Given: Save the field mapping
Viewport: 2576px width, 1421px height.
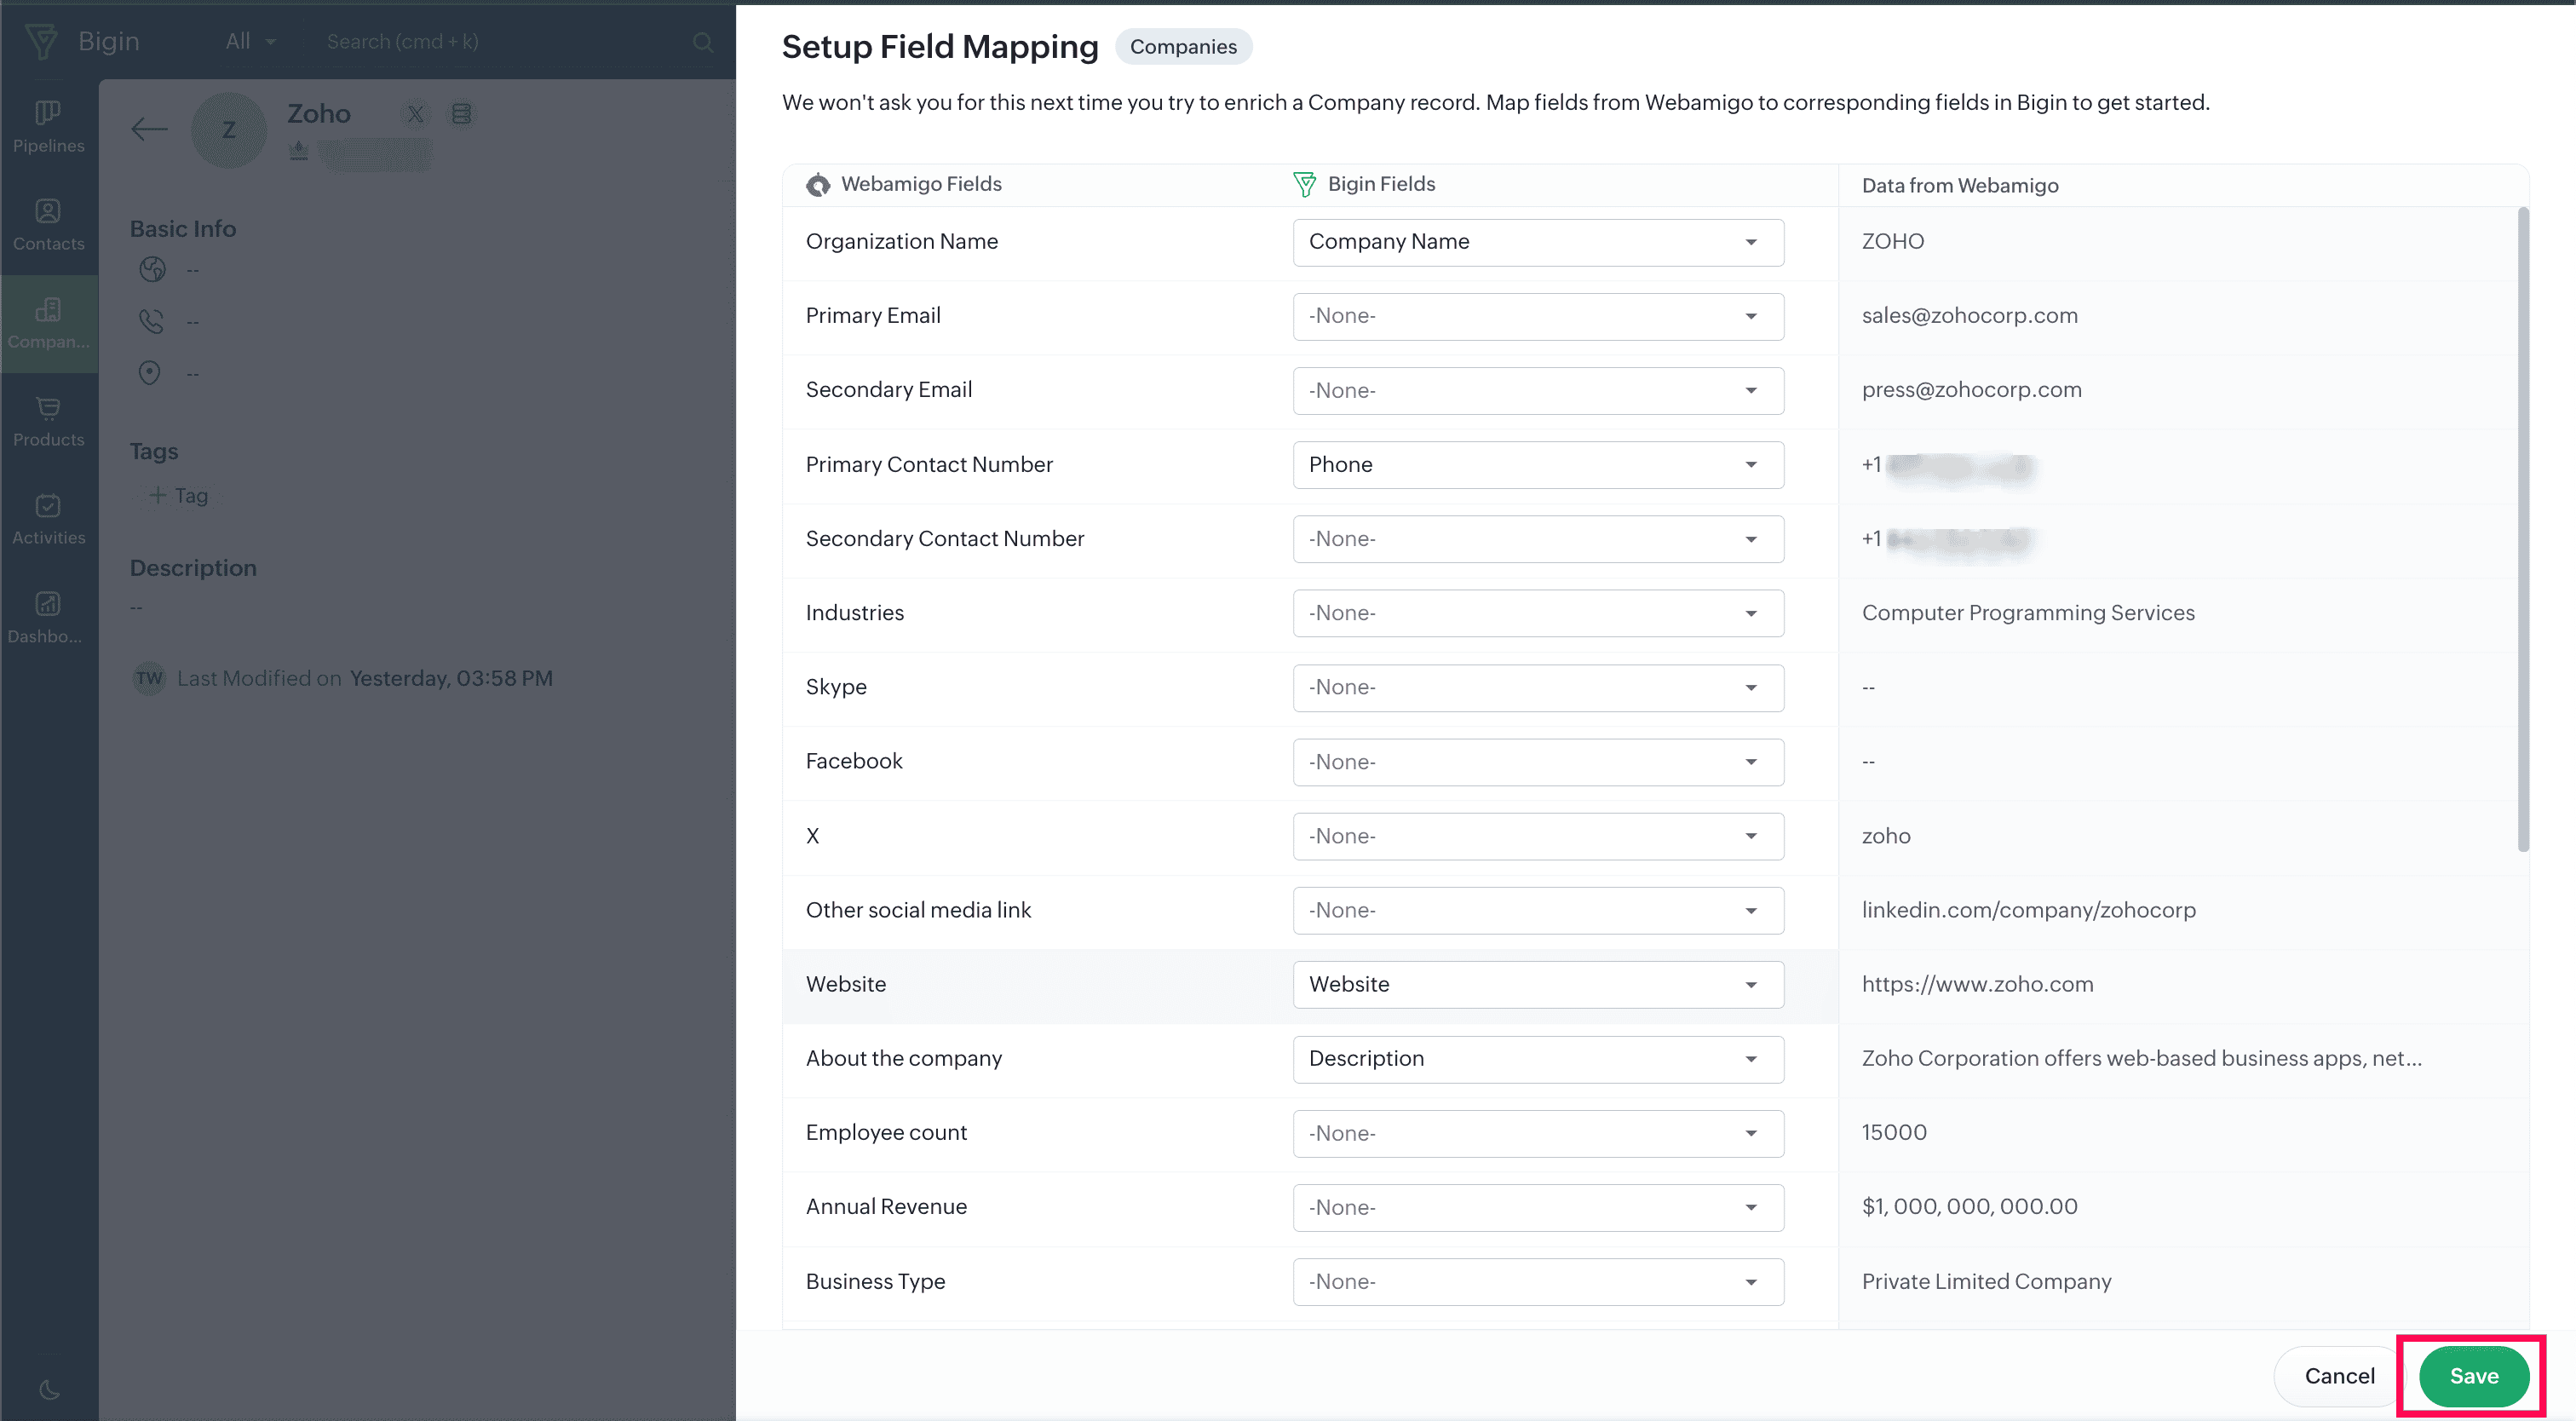Looking at the screenshot, I should pos(2472,1376).
